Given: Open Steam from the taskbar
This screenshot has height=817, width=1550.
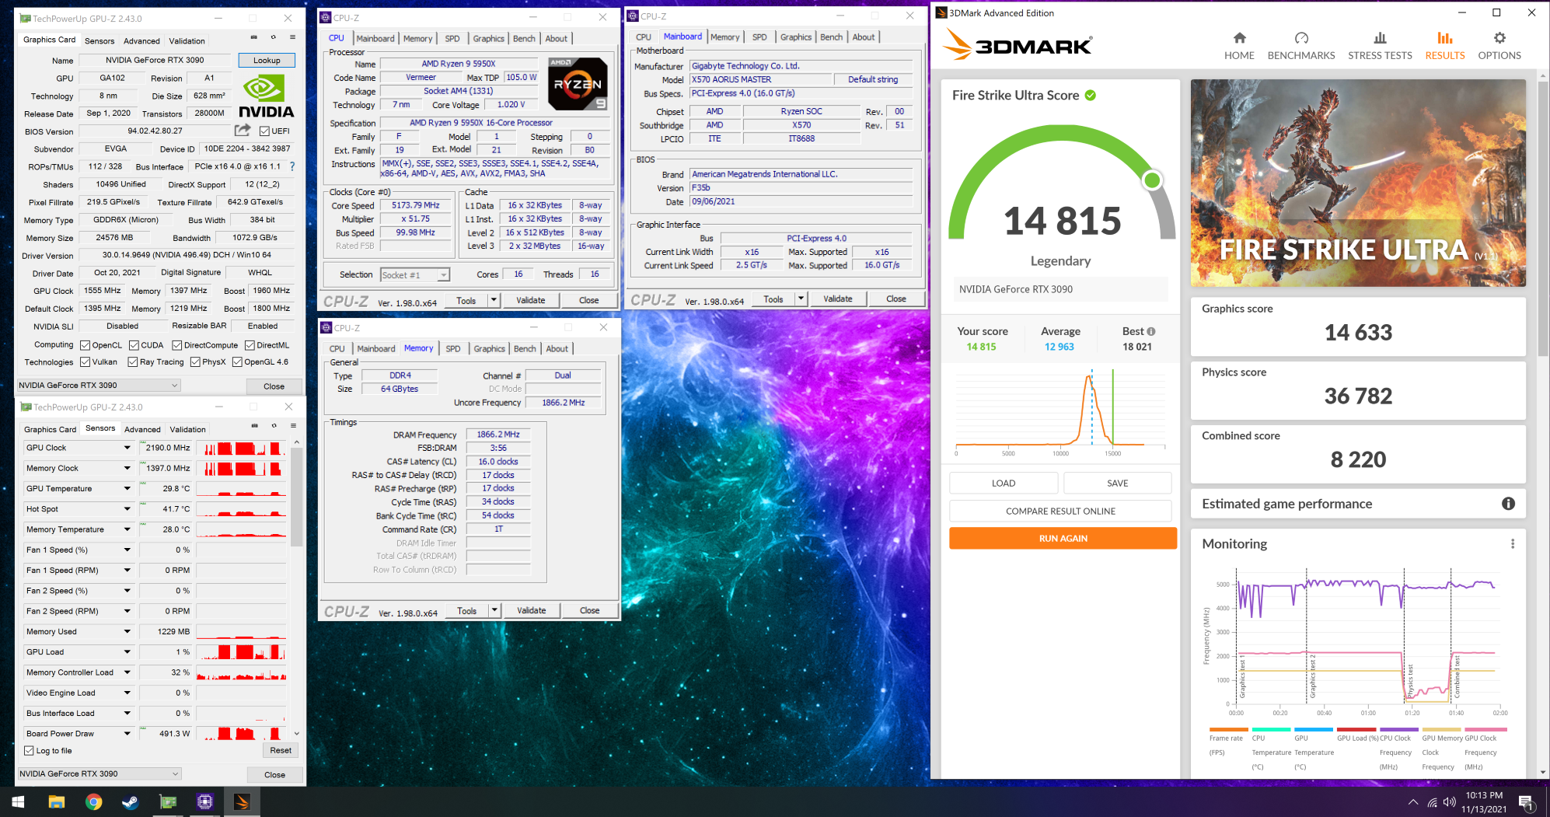Looking at the screenshot, I should 131,801.
